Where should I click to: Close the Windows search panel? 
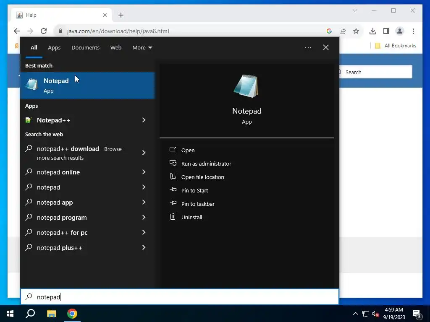(x=326, y=47)
